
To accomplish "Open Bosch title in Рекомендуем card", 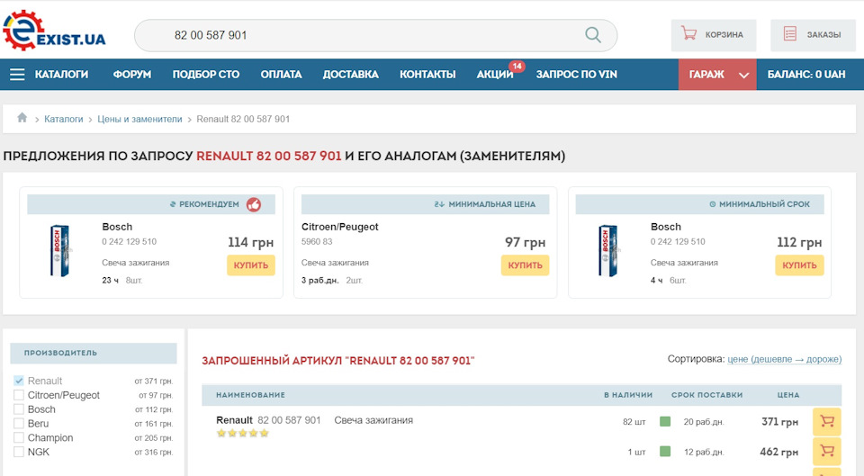I will (117, 227).
